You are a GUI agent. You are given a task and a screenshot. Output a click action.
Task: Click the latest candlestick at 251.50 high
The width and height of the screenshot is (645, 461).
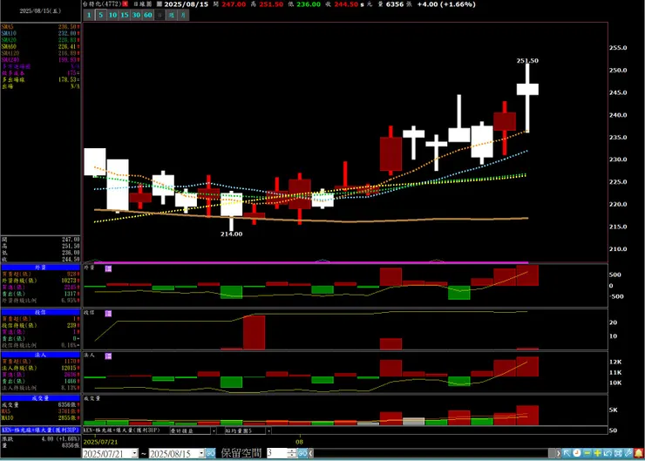point(527,90)
